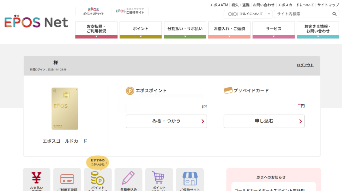The image size is (342, 191).
Task: Click the さまへのお知らせ heading
Action: [271, 177]
